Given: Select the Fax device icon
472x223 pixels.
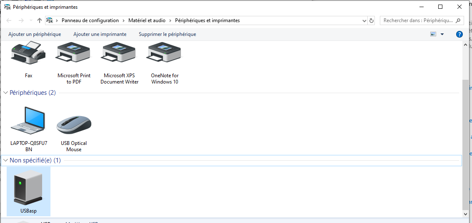Looking at the screenshot, I should 28,53.
